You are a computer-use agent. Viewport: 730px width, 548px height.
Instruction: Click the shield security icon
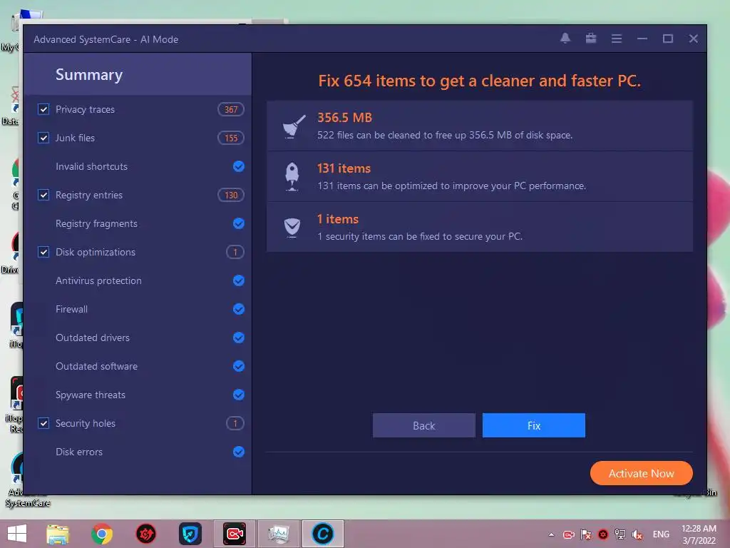[x=292, y=228]
